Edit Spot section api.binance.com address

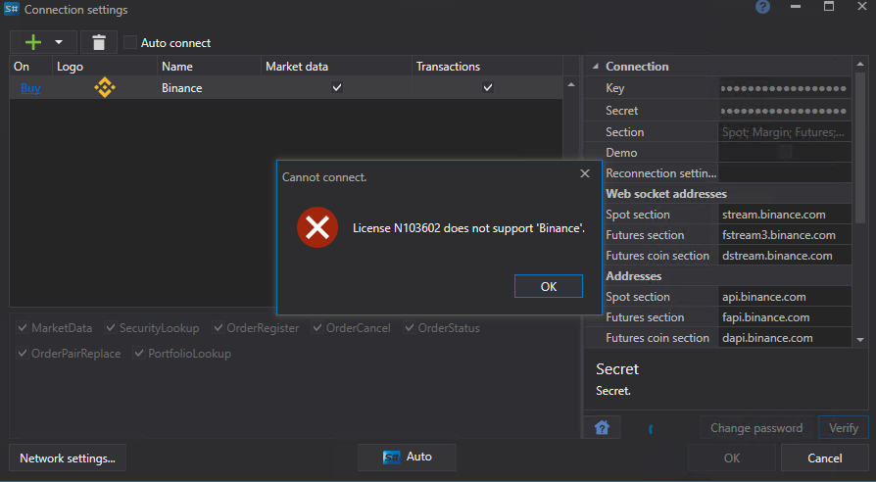[x=784, y=297]
